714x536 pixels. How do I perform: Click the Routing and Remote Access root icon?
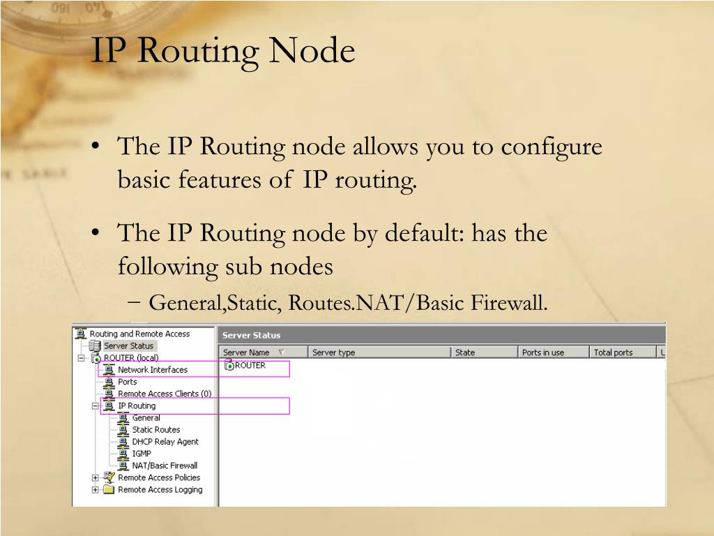[81, 334]
